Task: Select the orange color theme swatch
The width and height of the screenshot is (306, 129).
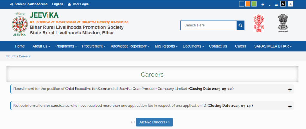Action: click(x=248, y=4)
